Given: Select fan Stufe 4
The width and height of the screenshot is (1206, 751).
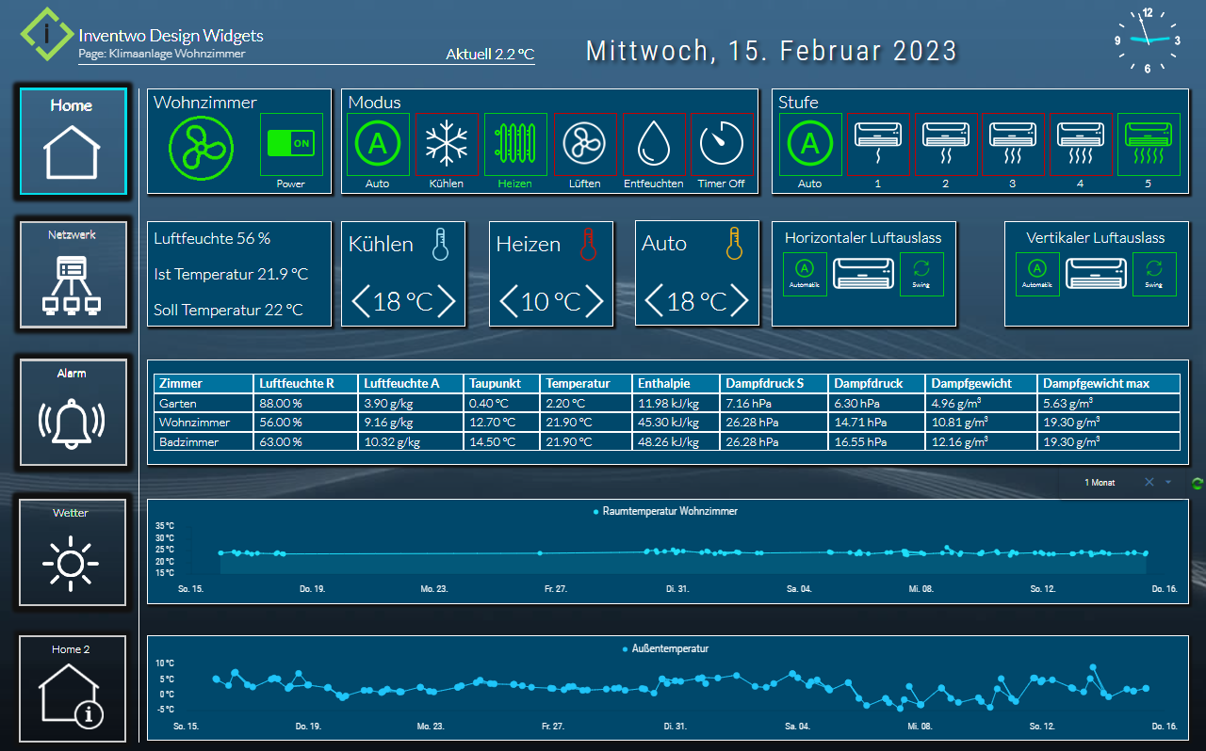Looking at the screenshot, I should coord(1081,144).
